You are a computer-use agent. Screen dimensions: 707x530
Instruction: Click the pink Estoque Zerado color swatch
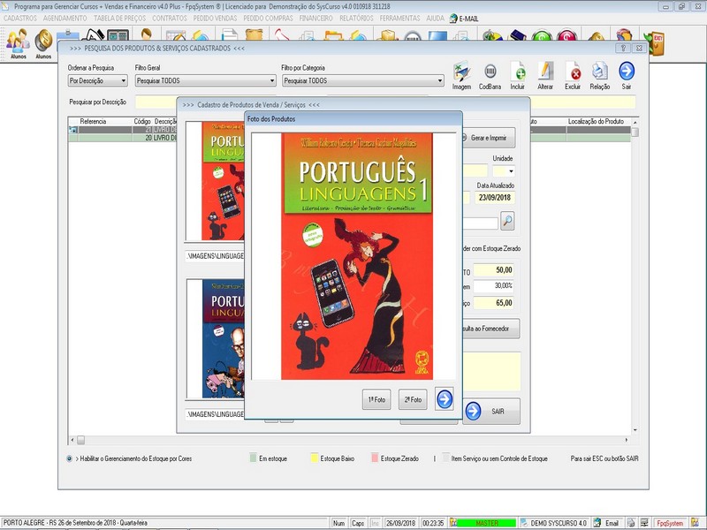point(376,459)
